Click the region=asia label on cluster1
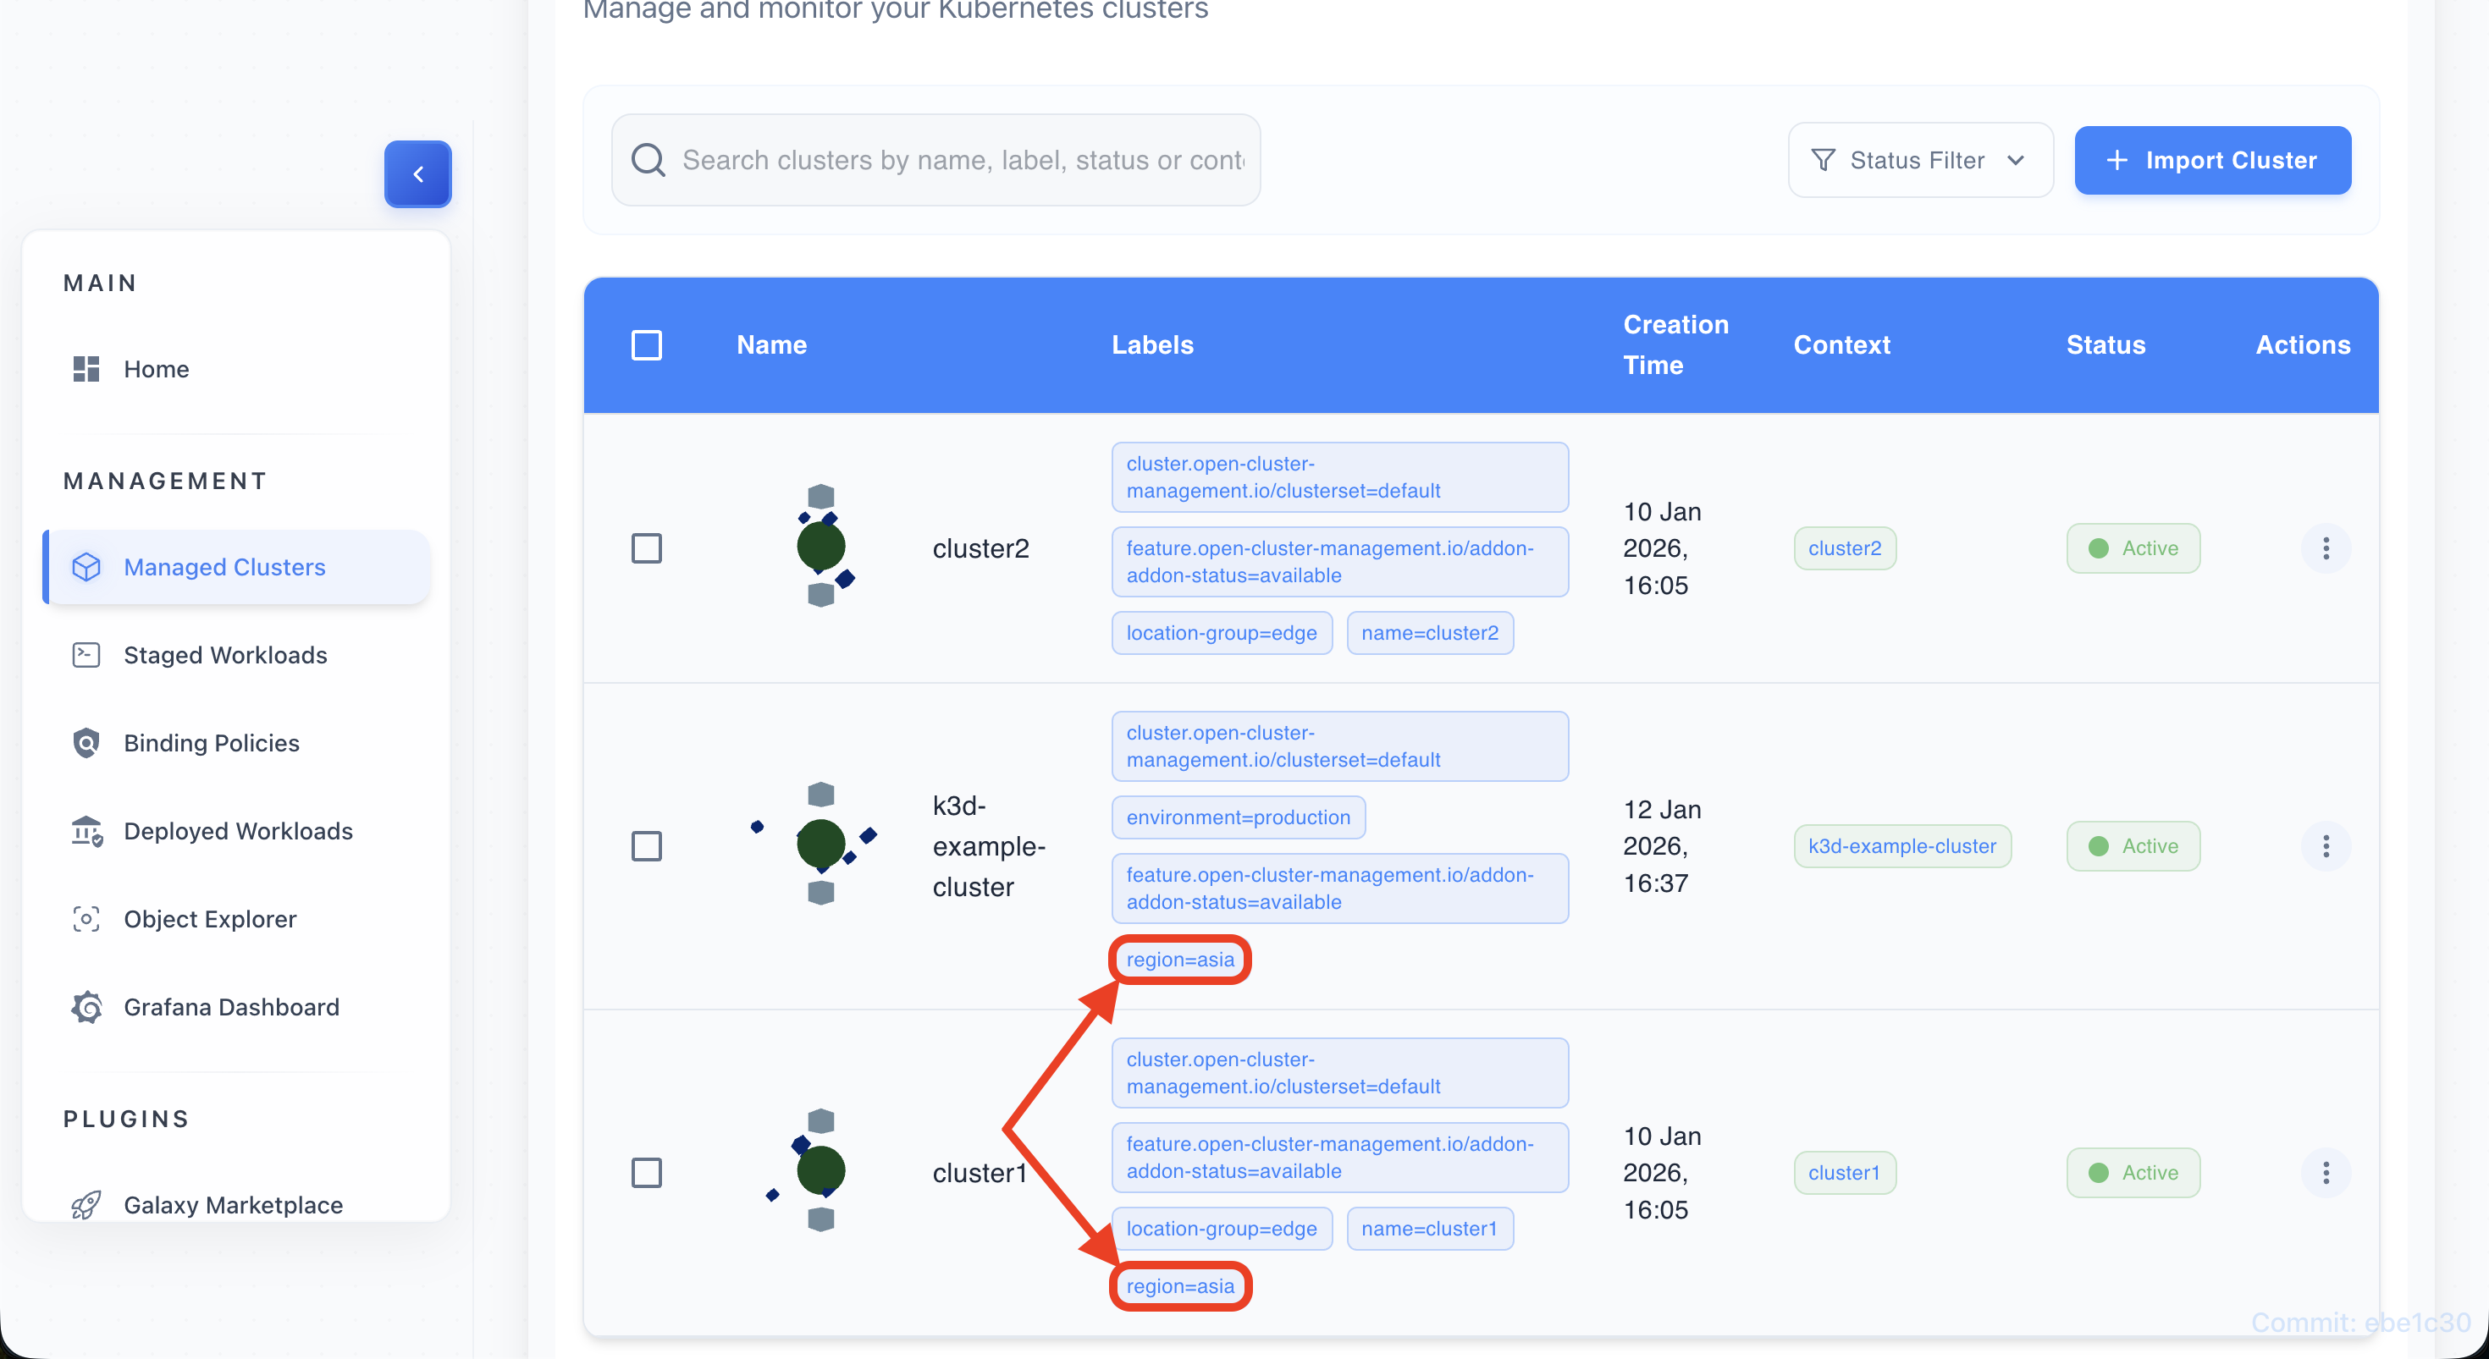This screenshot has width=2489, height=1359. [x=1180, y=1285]
